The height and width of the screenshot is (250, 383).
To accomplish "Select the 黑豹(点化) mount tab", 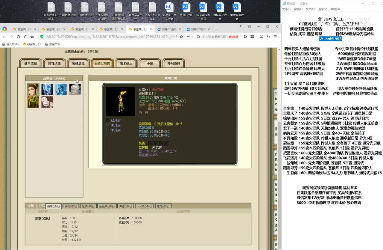I will 71,206.
